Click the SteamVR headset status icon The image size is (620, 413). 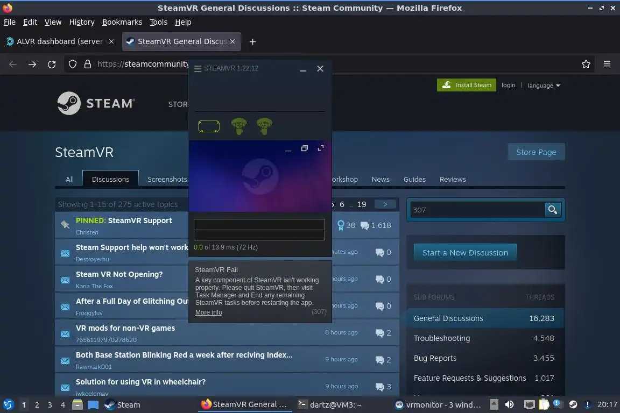point(209,126)
